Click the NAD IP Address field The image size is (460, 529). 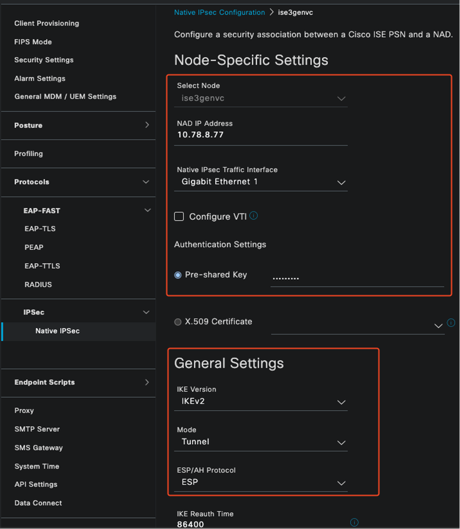tap(261, 135)
